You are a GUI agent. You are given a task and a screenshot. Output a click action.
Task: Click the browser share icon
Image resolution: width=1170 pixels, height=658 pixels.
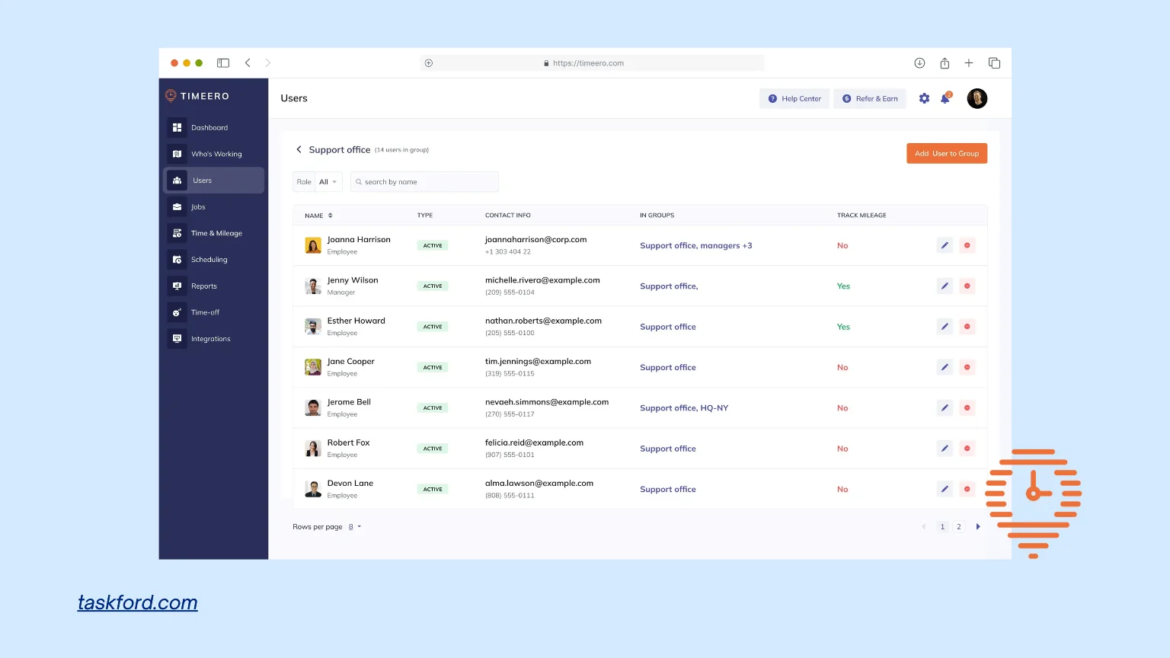945,63
